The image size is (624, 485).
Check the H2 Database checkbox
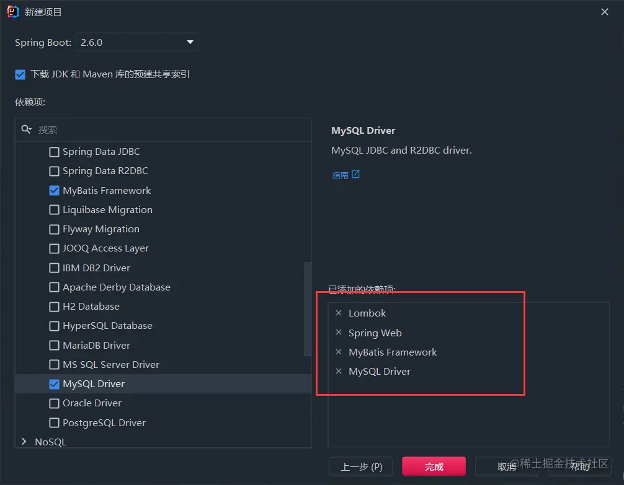[54, 307]
